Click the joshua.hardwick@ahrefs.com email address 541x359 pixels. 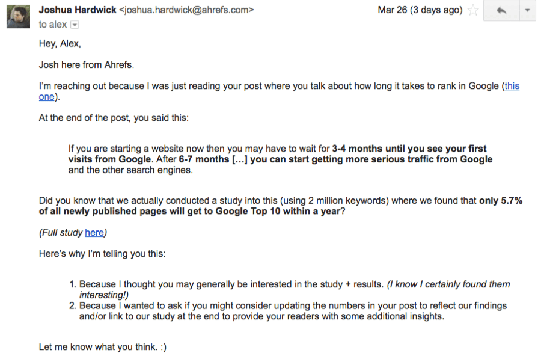pos(187,10)
